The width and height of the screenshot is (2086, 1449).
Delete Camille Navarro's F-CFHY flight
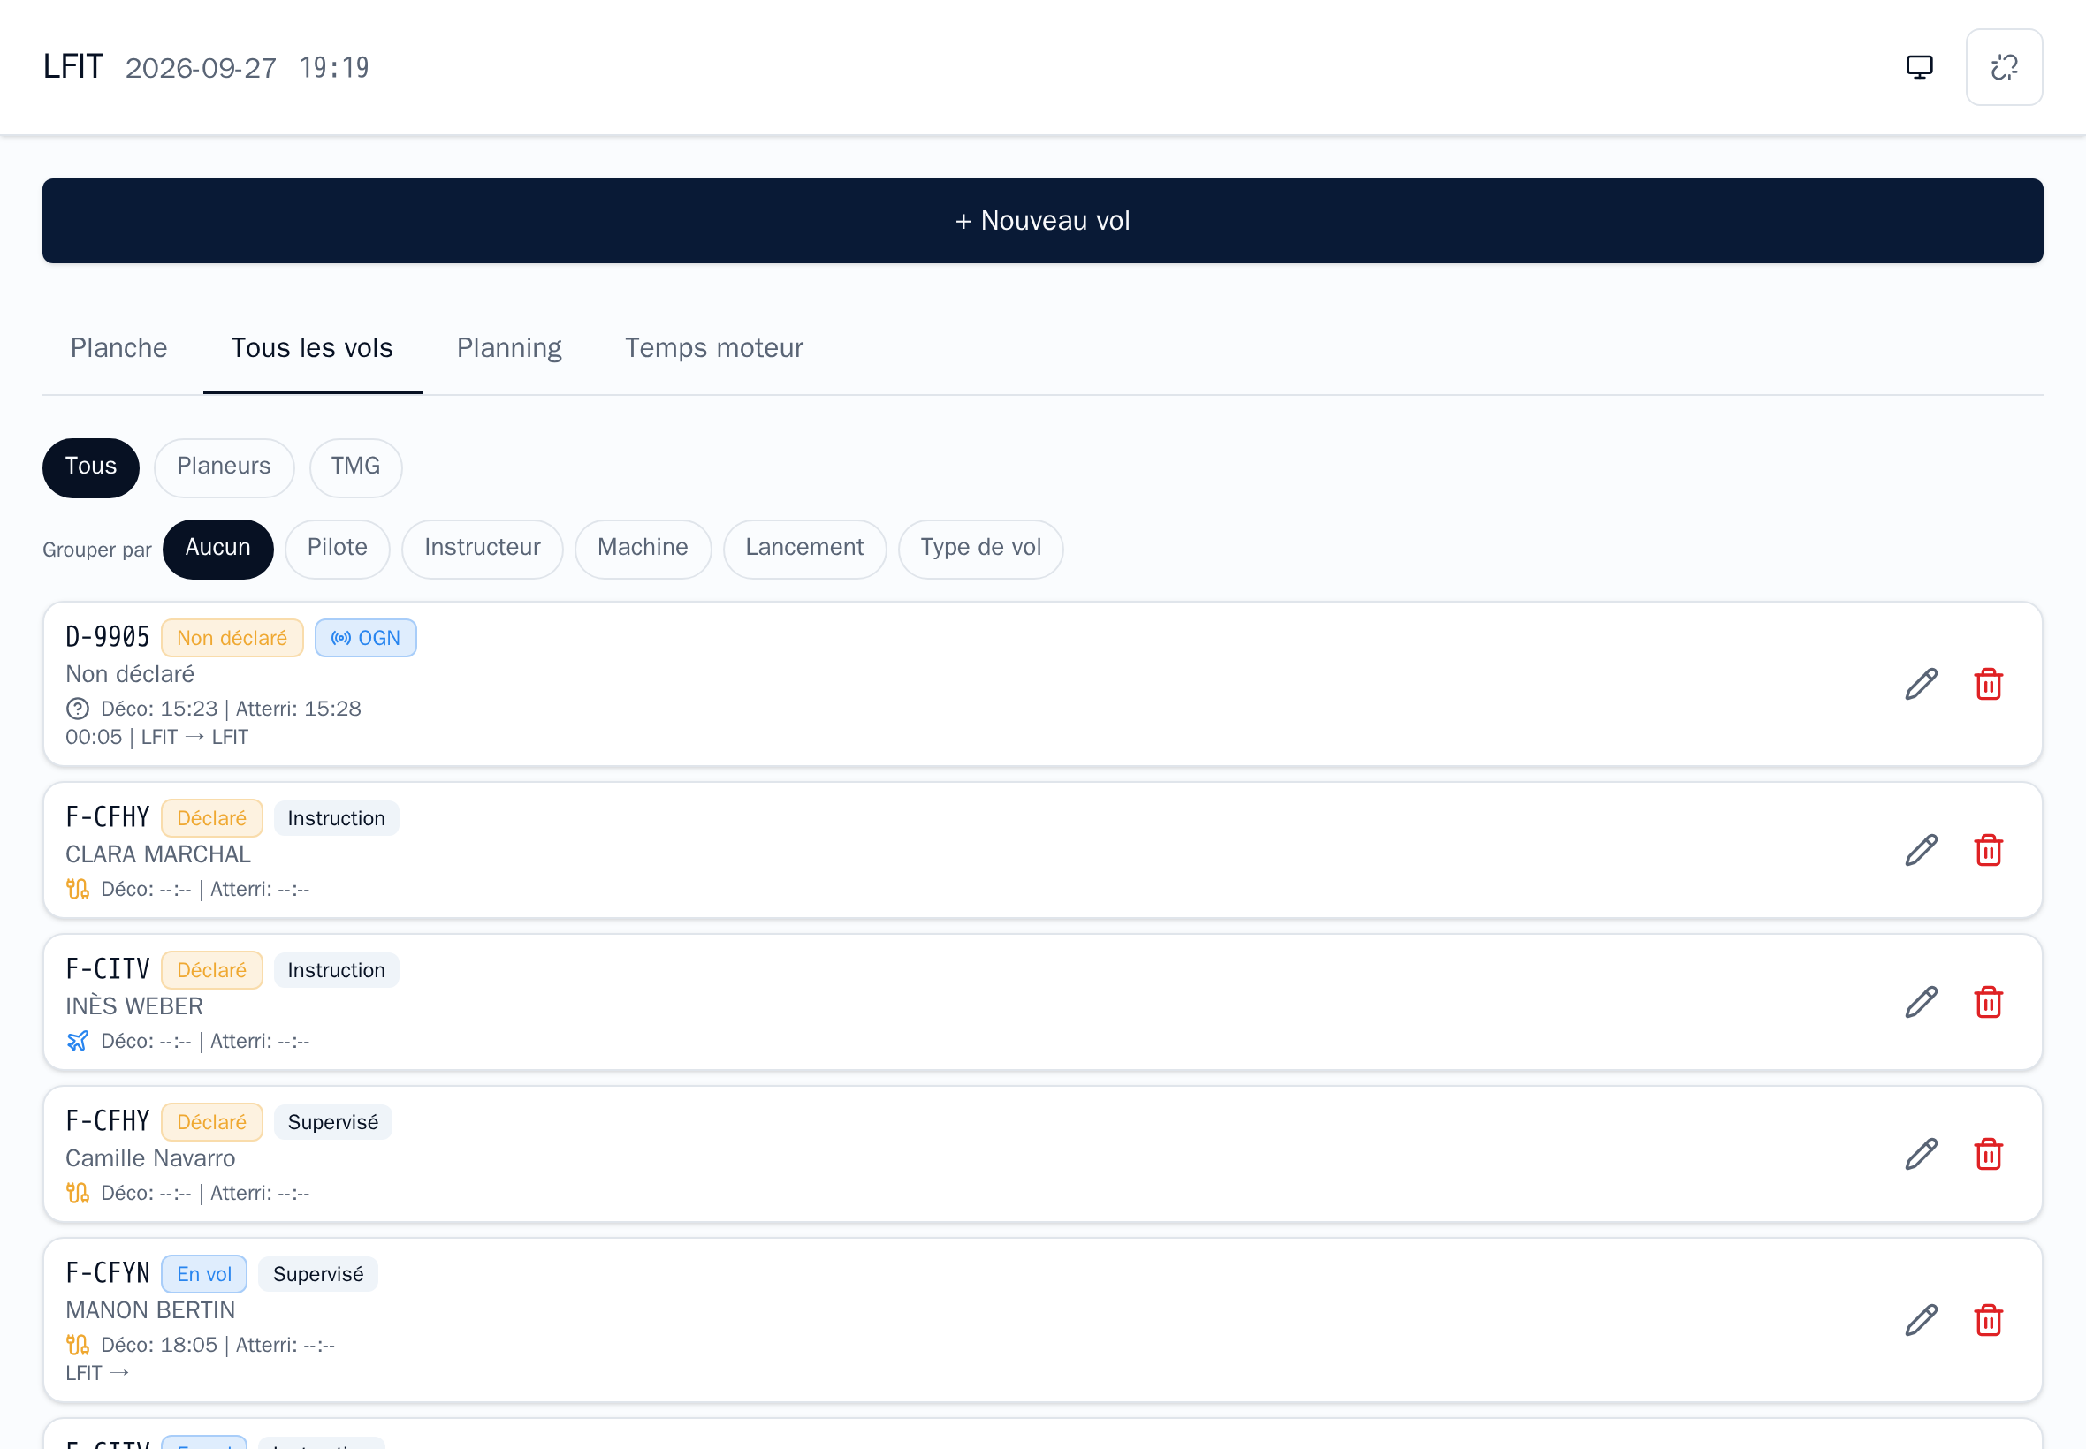pyautogui.click(x=1989, y=1155)
